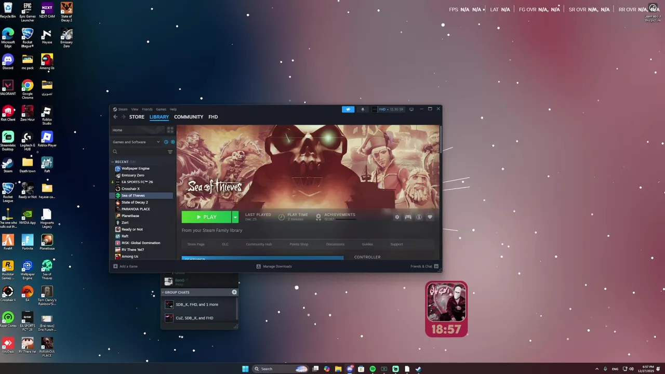665x374 pixels.
Task: Open NVIDIA App desktop icon
Action: (x=28, y=217)
